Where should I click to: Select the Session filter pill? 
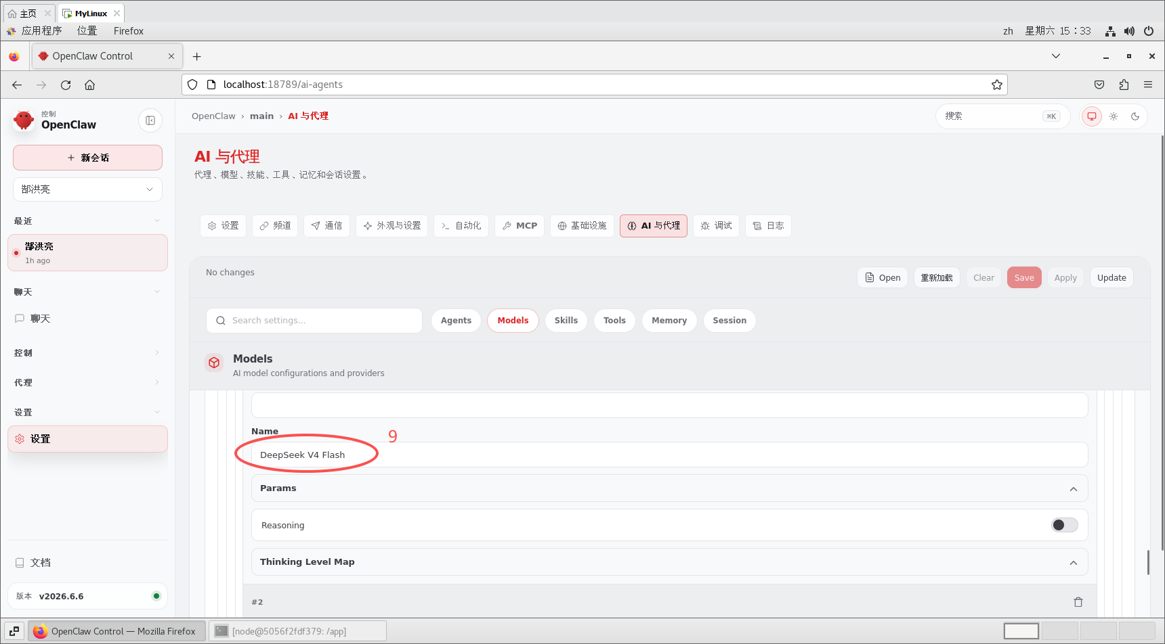pos(729,321)
